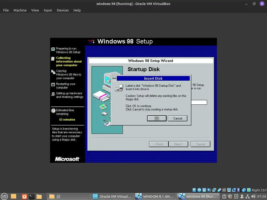Click the Restarting your computer step icon

[53, 85]
